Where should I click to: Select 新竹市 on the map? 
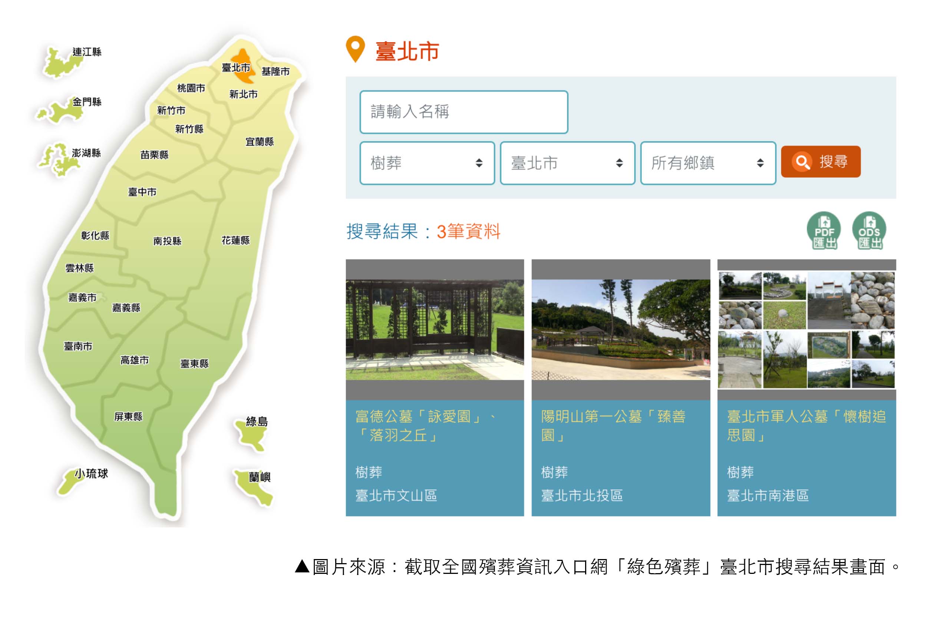pos(171,110)
